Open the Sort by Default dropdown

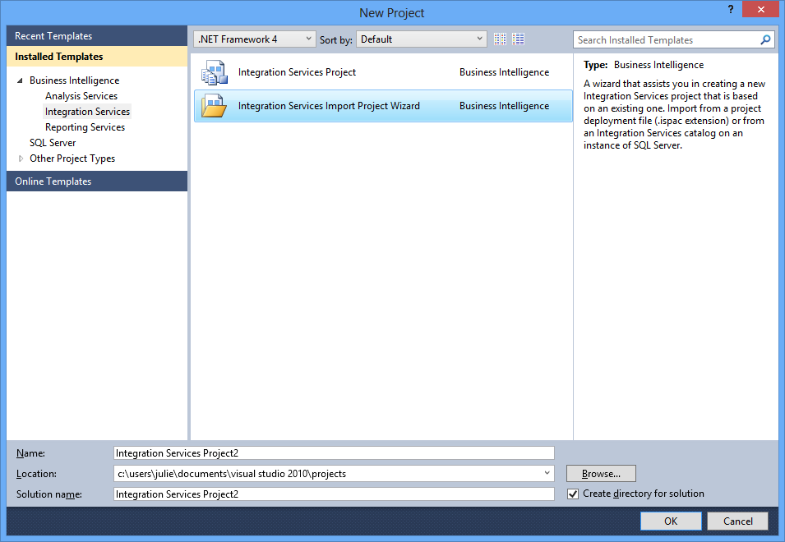422,39
